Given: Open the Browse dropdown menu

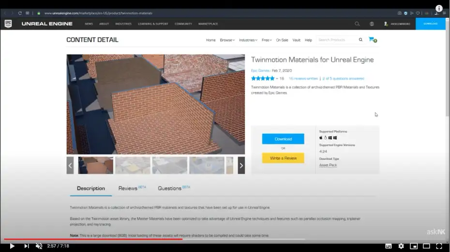Looking at the screenshot, I should [x=227, y=40].
